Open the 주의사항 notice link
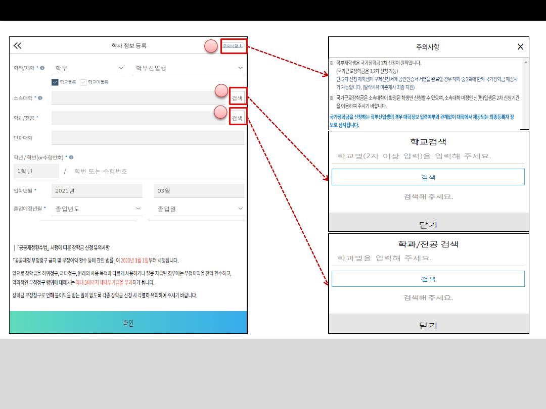 pyautogui.click(x=233, y=46)
